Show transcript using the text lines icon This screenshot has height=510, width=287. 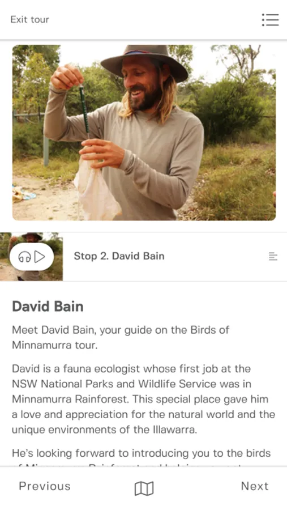(x=273, y=256)
